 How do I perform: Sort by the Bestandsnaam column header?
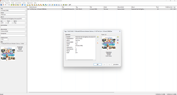point(45,7)
